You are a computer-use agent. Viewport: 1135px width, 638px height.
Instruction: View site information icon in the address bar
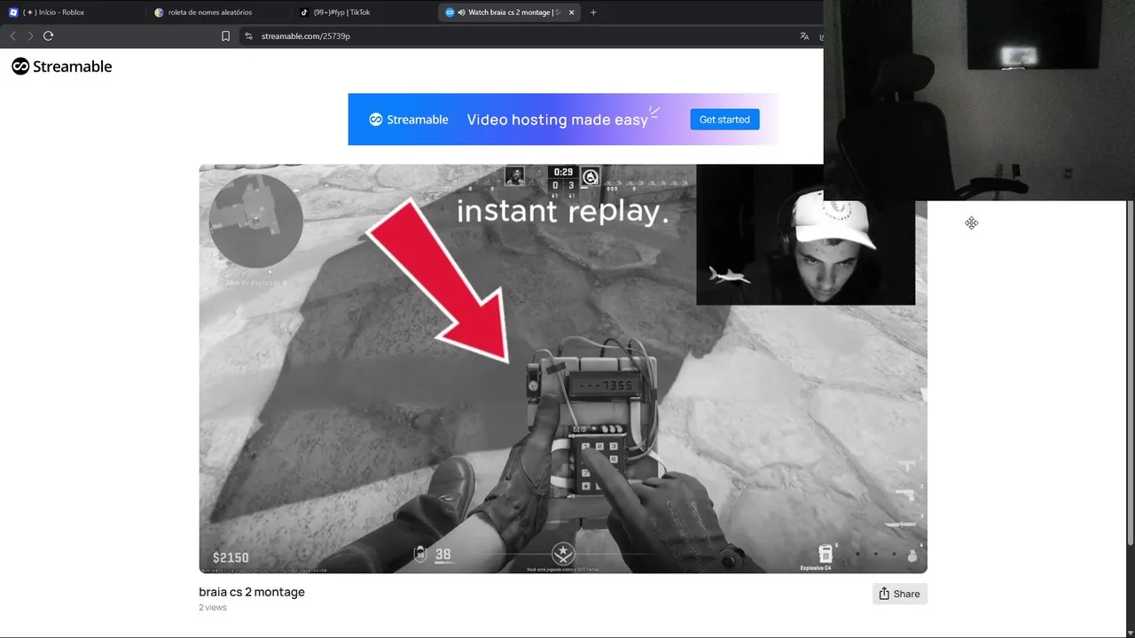(x=248, y=36)
